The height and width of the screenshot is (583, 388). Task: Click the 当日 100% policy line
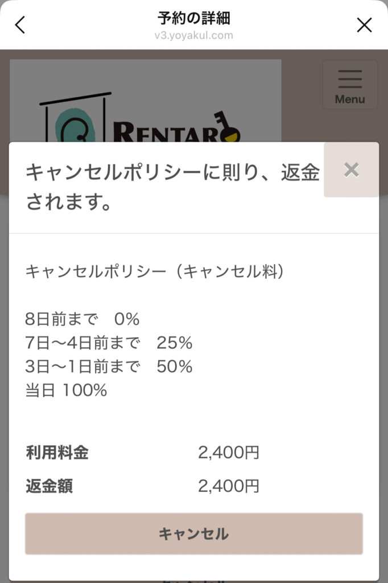66,391
